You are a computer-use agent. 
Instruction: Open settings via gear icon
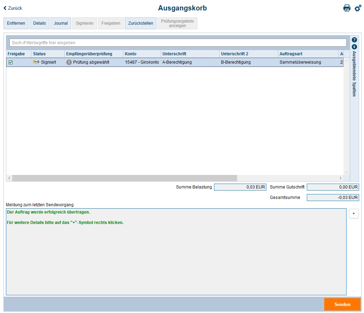[358, 8]
